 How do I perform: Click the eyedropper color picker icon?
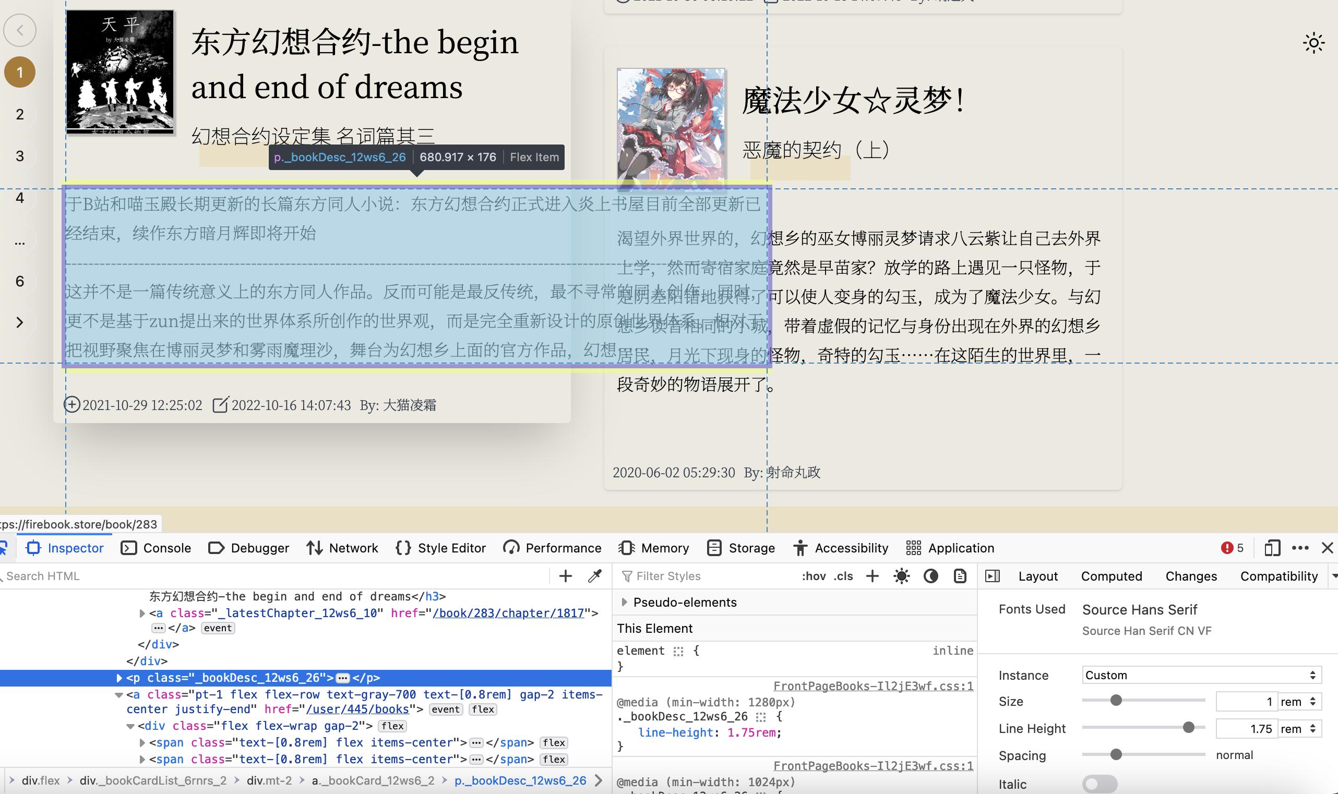tap(594, 576)
